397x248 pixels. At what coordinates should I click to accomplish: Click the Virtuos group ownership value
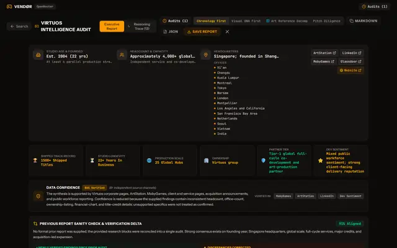click(x=225, y=162)
